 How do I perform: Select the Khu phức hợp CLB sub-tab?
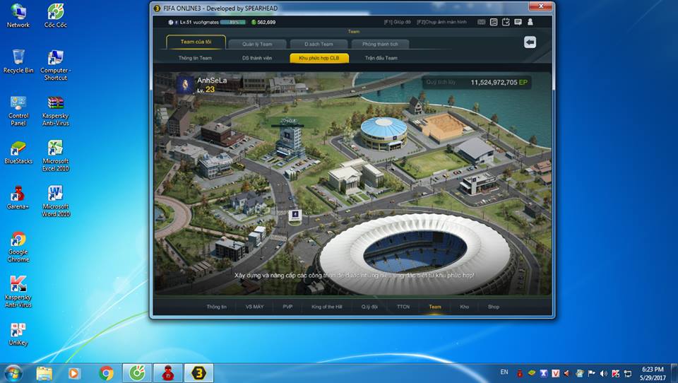[x=319, y=58]
